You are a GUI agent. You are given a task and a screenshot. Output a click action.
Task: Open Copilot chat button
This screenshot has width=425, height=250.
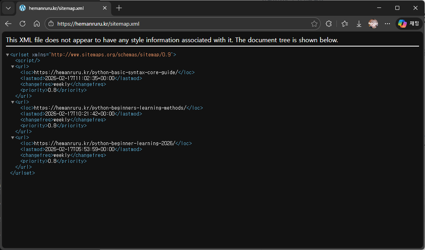[409, 24]
